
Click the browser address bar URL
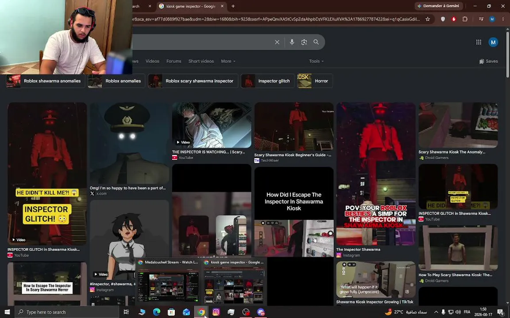(x=276, y=19)
